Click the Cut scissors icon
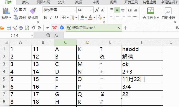 tap(16, 9)
